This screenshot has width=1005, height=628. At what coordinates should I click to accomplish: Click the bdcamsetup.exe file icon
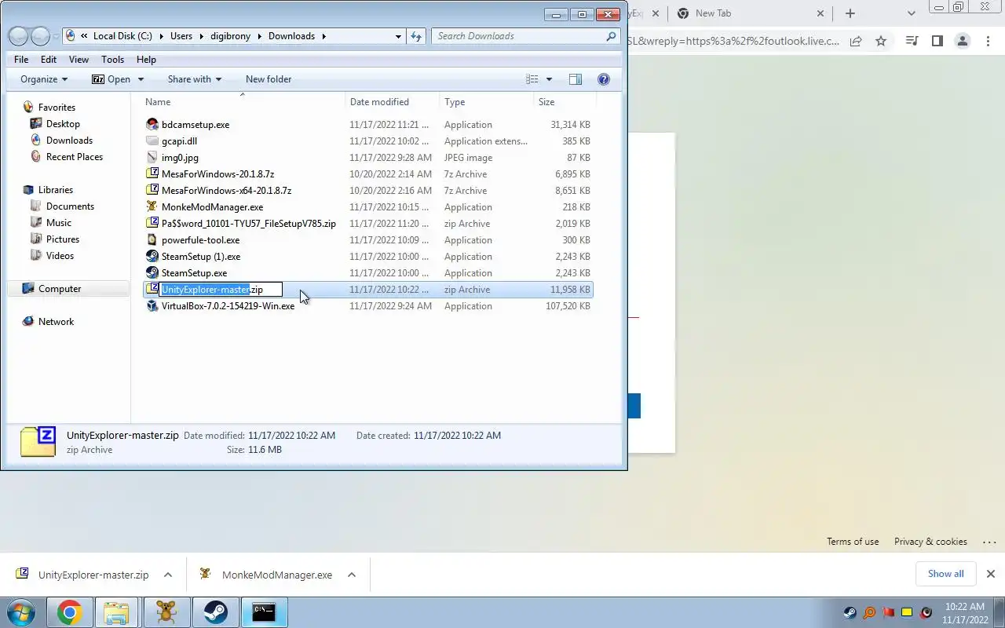(x=152, y=125)
